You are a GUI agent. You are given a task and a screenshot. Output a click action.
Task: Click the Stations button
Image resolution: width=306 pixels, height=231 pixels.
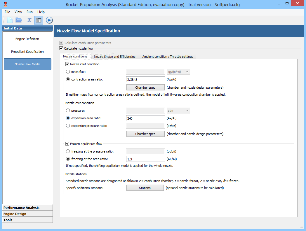[145, 188]
